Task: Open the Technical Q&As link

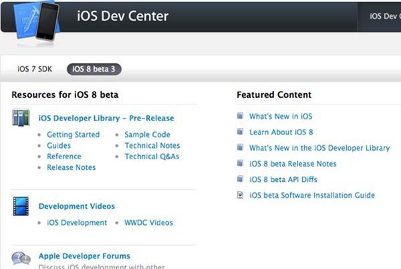Action: (152, 157)
